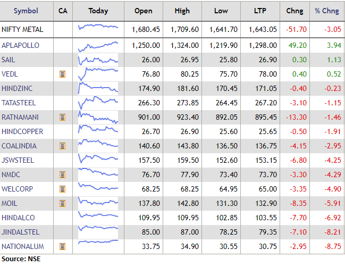Click the Symbol column header
Screen dimensions: 345x266
tap(26, 11)
